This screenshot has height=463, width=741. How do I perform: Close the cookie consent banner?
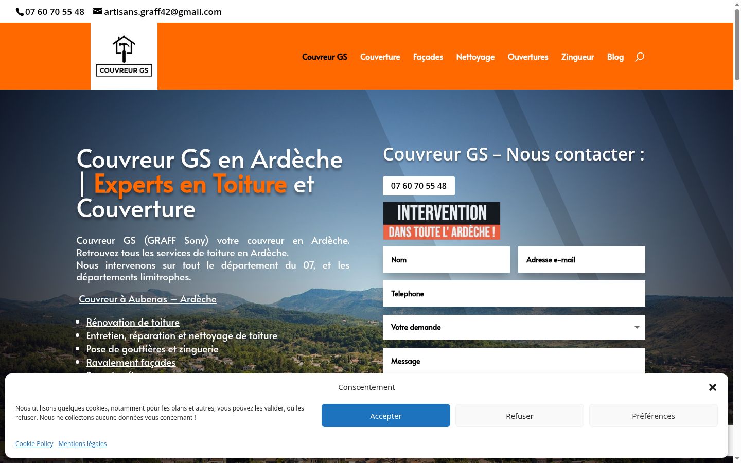point(713,387)
